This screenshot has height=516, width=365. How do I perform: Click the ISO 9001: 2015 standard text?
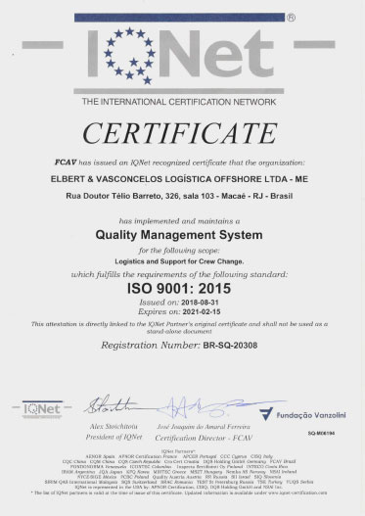[179, 289]
